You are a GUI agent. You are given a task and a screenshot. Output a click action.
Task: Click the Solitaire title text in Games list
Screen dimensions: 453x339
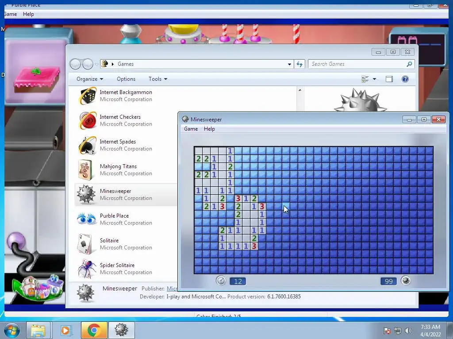(109, 241)
